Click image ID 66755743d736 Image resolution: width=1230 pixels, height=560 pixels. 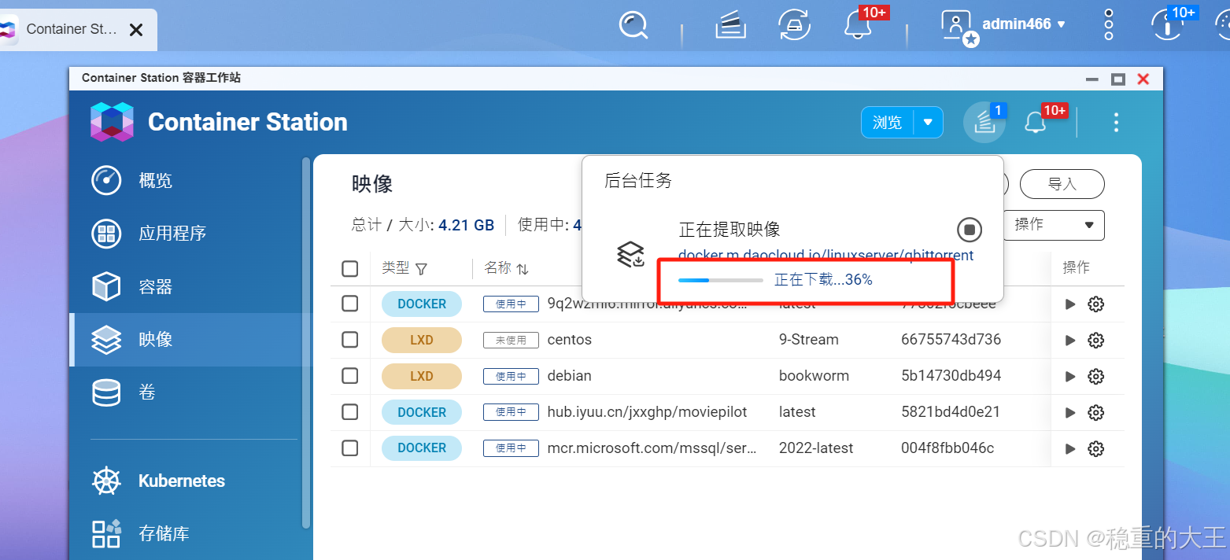point(951,340)
